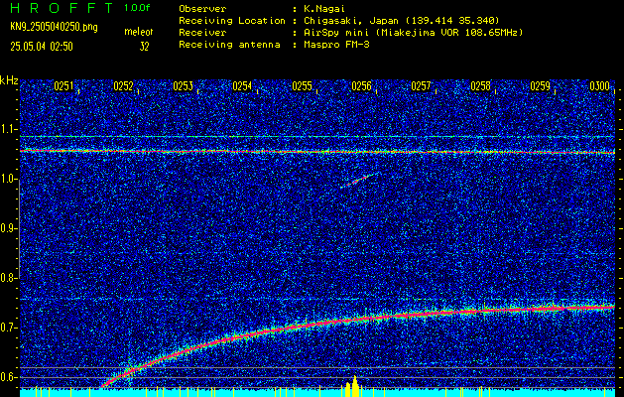This screenshot has width=624, height=397.
Task: Click the 0259 time marker
Action: (540, 86)
